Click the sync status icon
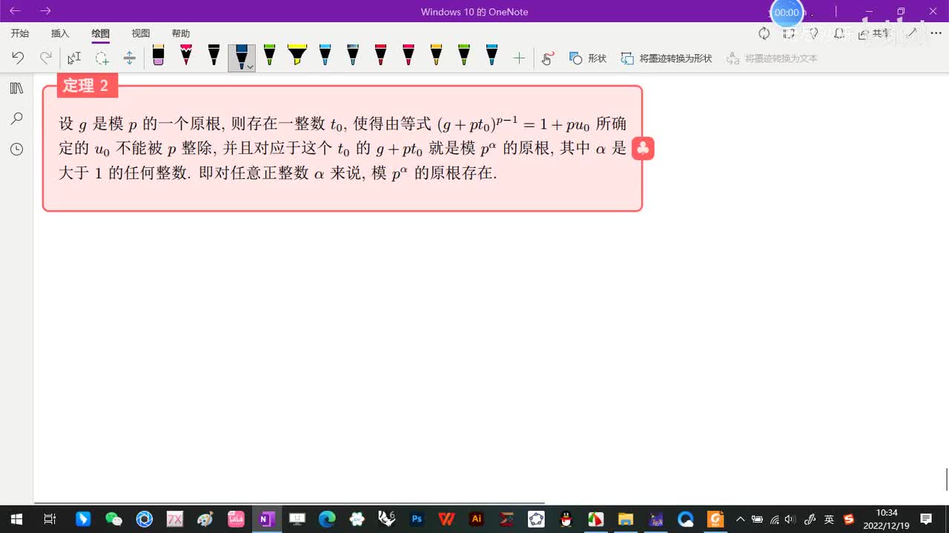This screenshot has height=533, width=949. 764,33
